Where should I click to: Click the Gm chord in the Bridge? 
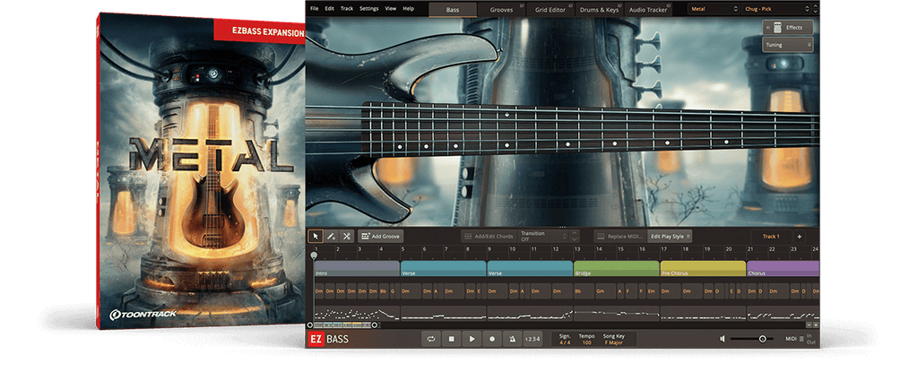pos(605,291)
